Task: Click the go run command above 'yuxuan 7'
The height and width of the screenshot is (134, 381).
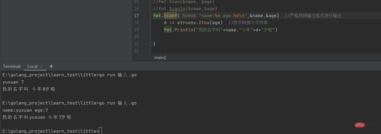Action: coord(118,75)
